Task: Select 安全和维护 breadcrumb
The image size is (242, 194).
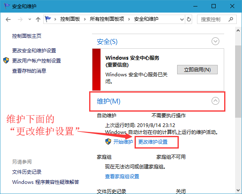Action: pyautogui.click(x=146, y=19)
